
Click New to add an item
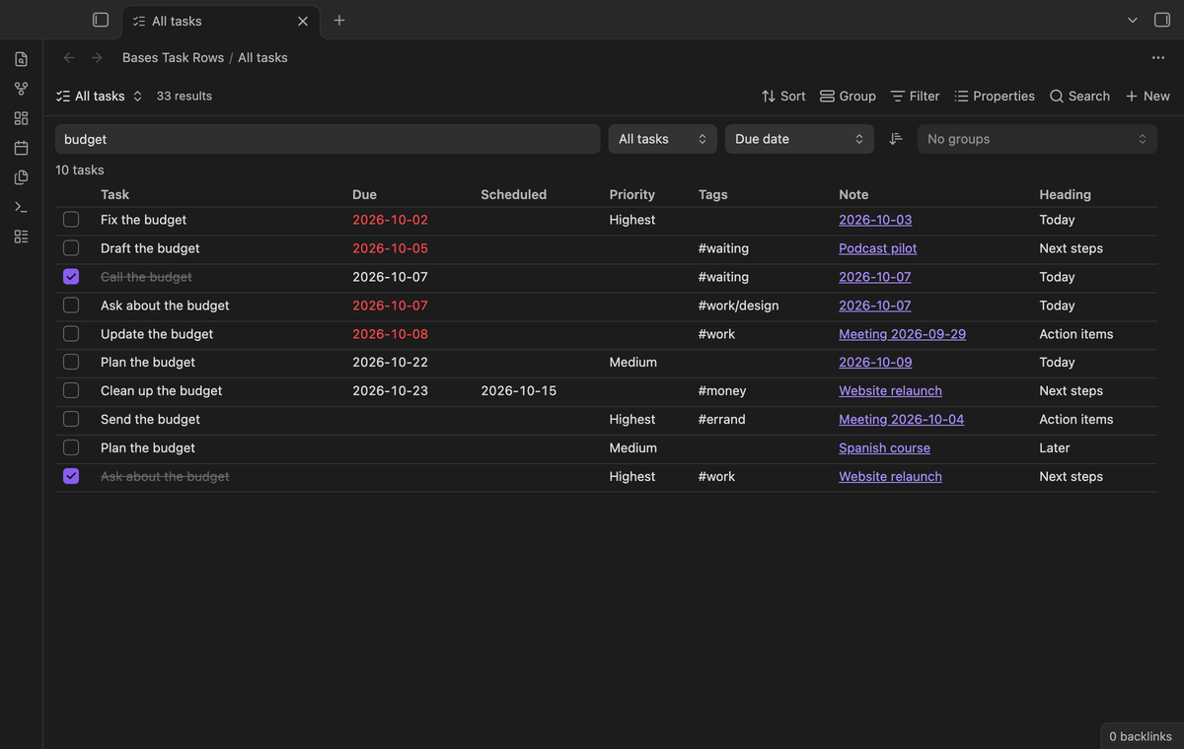coord(1147,96)
